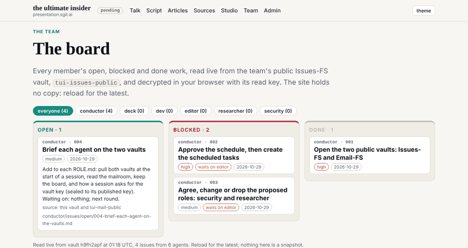Click 'waits on editor' tag on card 002
Image resolution: width=468 pixels, height=248 pixels.
pyautogui.click(x=213, y=167)
